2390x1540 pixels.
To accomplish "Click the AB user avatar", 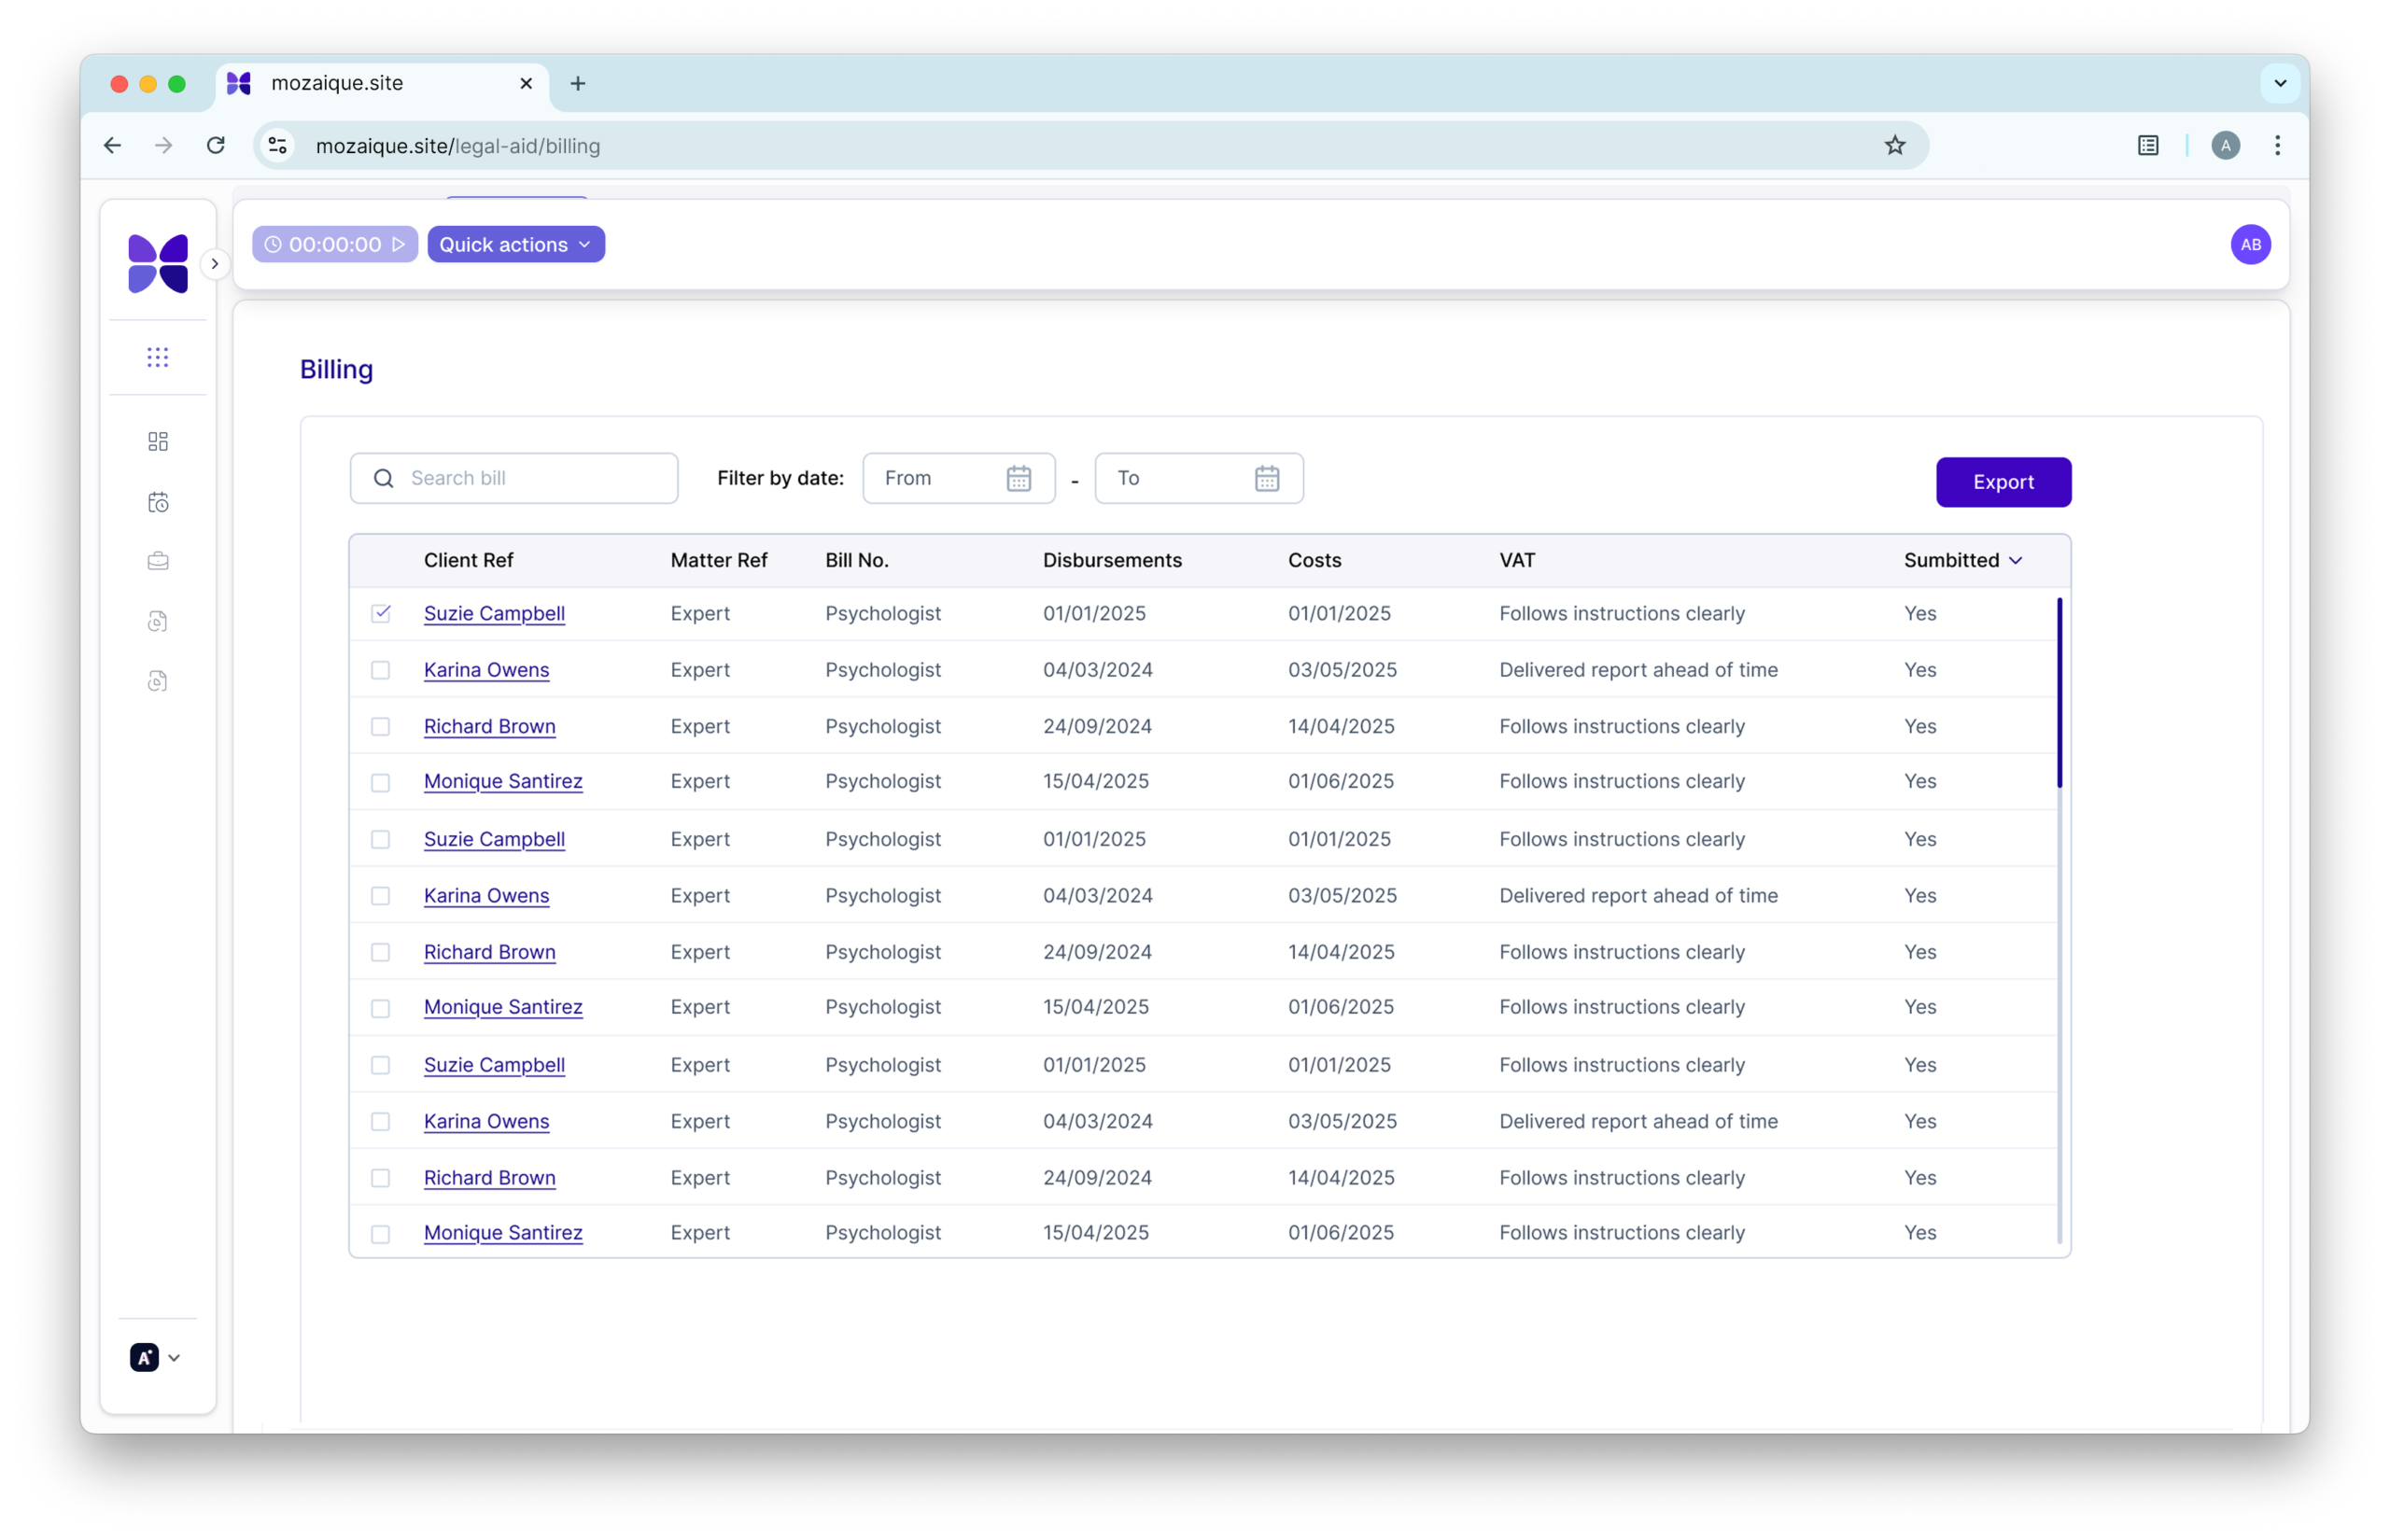I will click(x=2249, y=245).
